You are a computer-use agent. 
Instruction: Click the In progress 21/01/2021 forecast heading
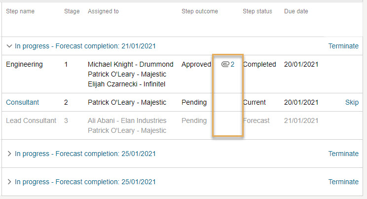click(x=85, y=46)
